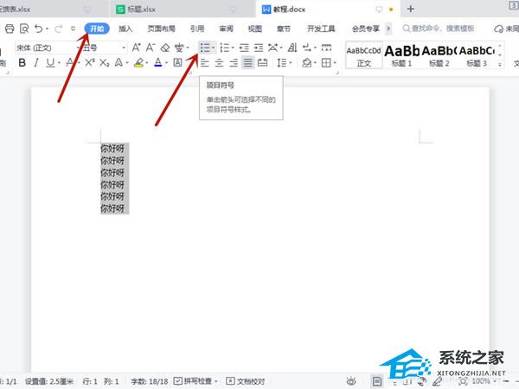This screenshot has height=389, width=519.
Task: Align text right
Action: coord(234,62)
